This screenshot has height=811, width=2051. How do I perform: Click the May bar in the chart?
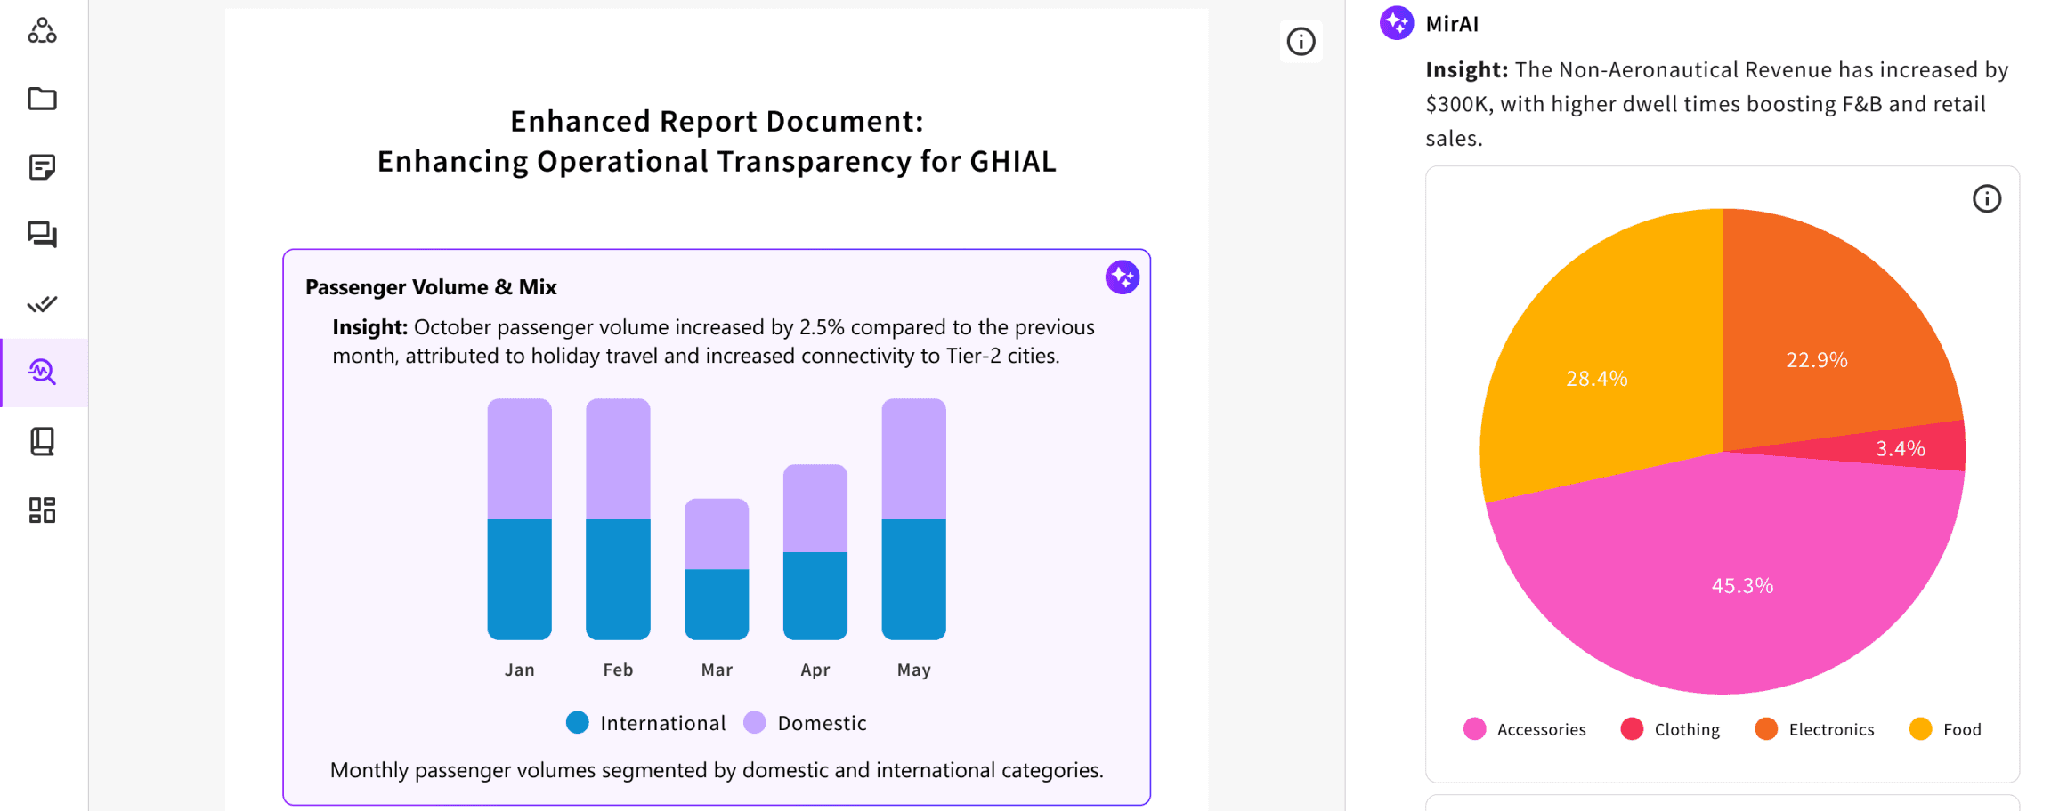(913, 519)
